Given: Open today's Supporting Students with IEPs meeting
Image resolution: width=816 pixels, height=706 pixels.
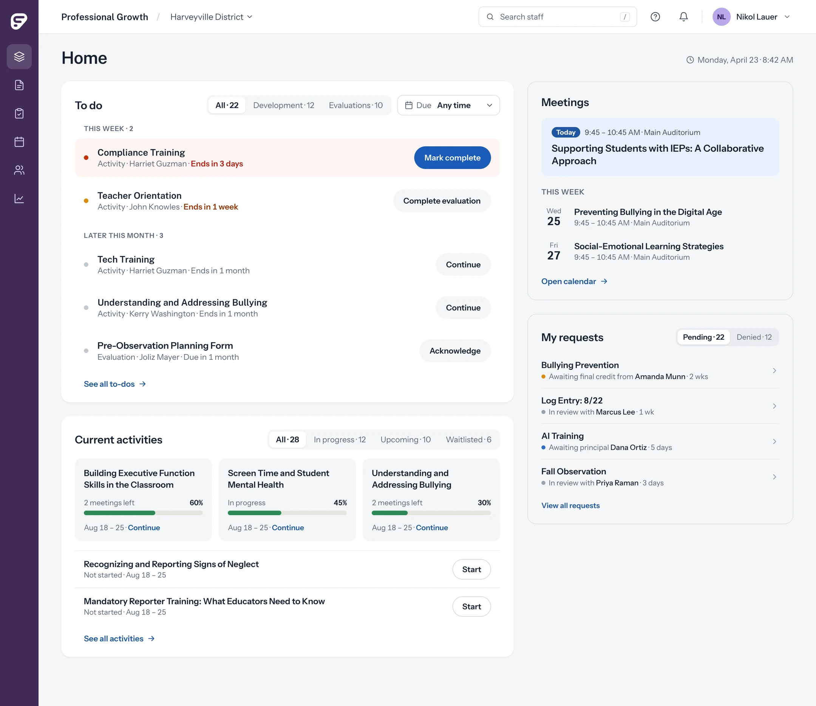Looking at the screenshot, I should 660,147.
